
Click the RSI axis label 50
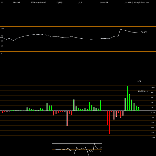click(x=2, y=41)
